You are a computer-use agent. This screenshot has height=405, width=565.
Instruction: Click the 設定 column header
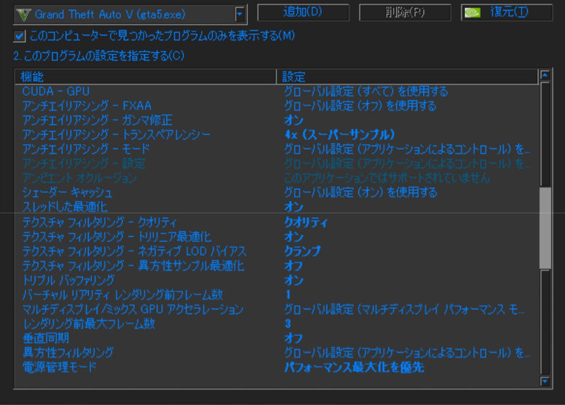pos(408,76)
